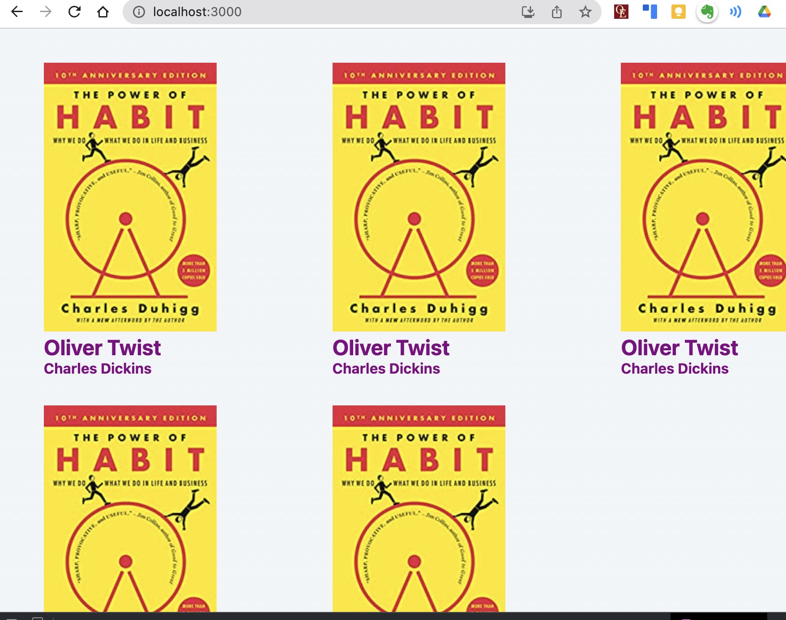The height and width of the screenshot is (620, 786).
Task: Open third book cover in top row
Action: point(703,197)
